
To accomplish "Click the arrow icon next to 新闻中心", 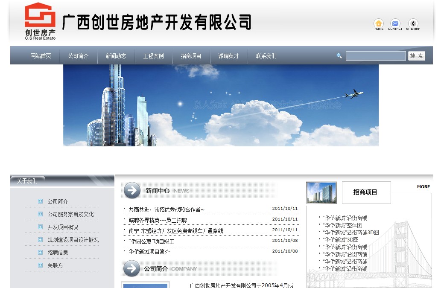I will (132, 190).
